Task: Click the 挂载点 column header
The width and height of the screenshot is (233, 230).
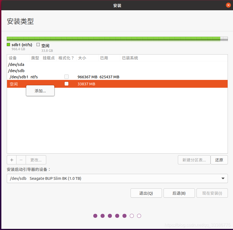Action: coord(49,58)
